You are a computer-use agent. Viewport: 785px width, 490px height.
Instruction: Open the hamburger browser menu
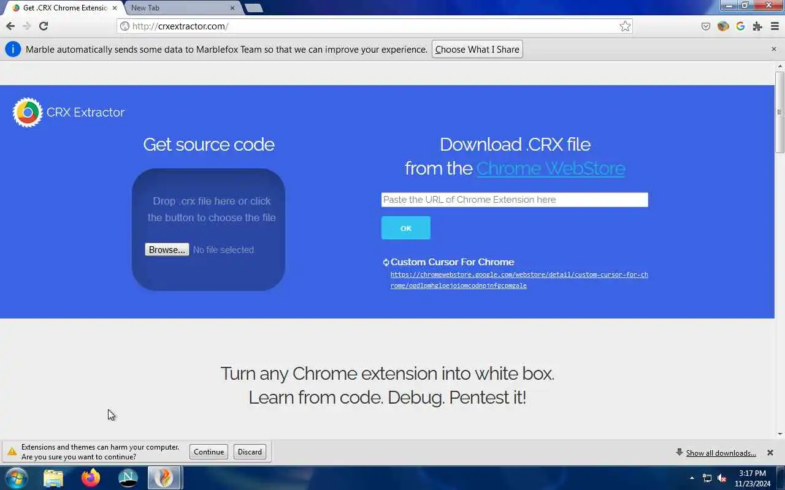(775, 26)
